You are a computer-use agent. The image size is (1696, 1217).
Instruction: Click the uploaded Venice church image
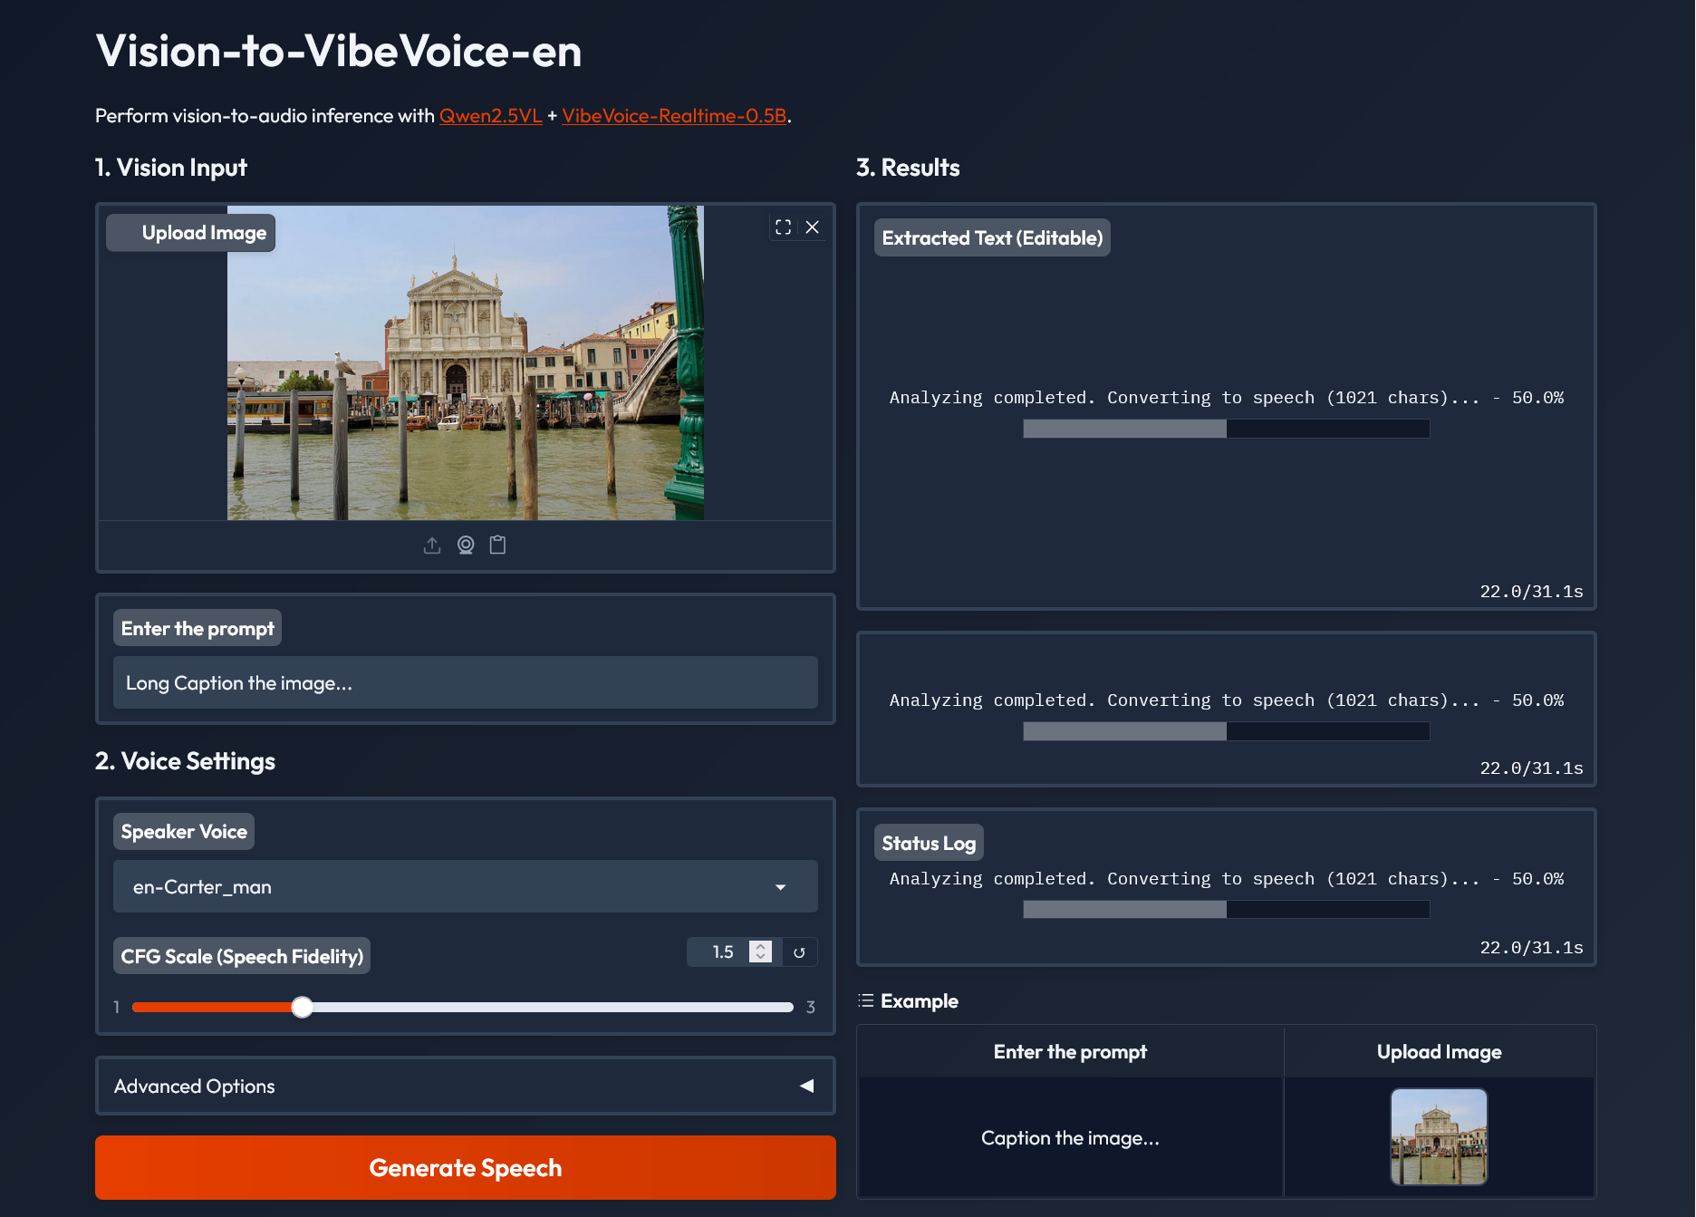[465, 362]
